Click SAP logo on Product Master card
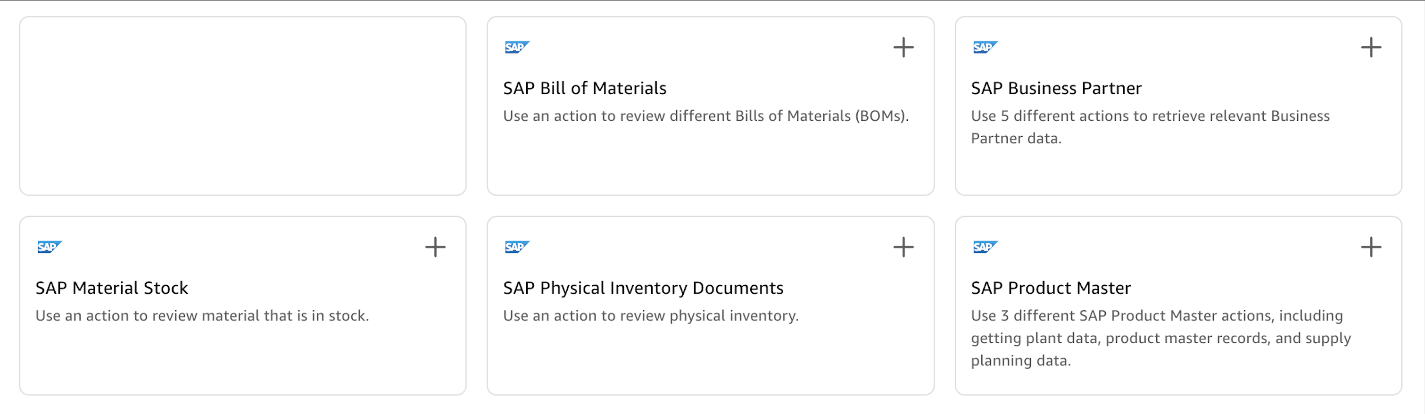The height and width of the screenshot is (414, 1425). click(x=985, y=248)
